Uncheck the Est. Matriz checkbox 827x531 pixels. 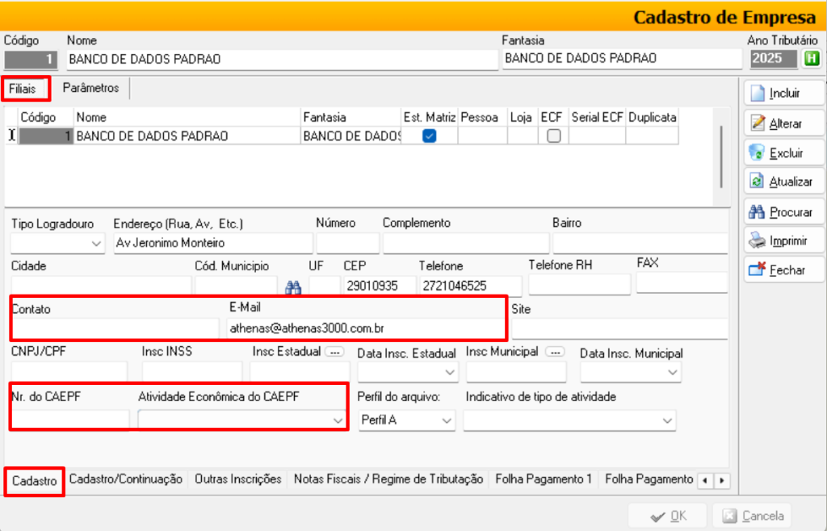pyautogui.click(x=430, y=136)
